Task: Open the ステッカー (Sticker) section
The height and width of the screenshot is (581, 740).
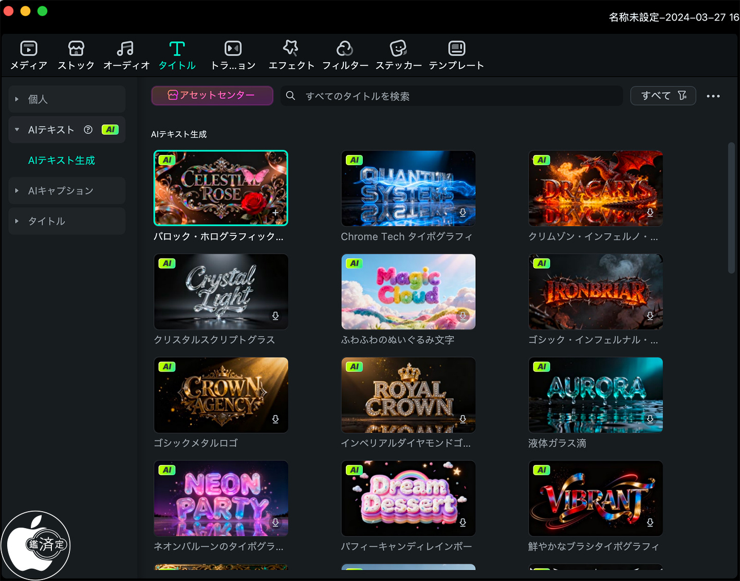Action: pyautogui.click(x=398, y=49)
